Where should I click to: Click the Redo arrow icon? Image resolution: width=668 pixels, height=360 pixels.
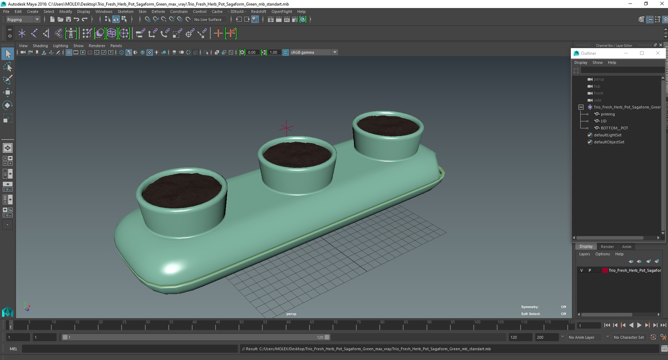pyautogui.click(x=85, y=20)
